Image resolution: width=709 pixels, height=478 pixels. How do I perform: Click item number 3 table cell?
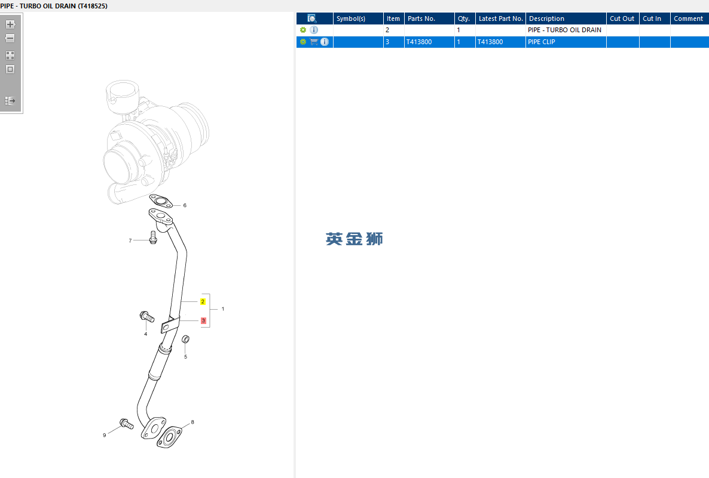point(394,42)
